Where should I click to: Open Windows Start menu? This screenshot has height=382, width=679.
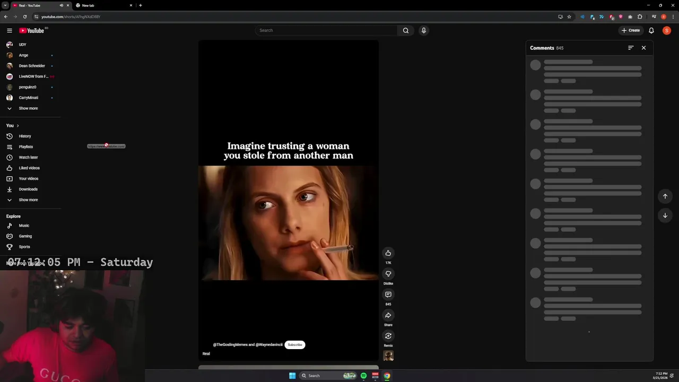coord(292,376)
